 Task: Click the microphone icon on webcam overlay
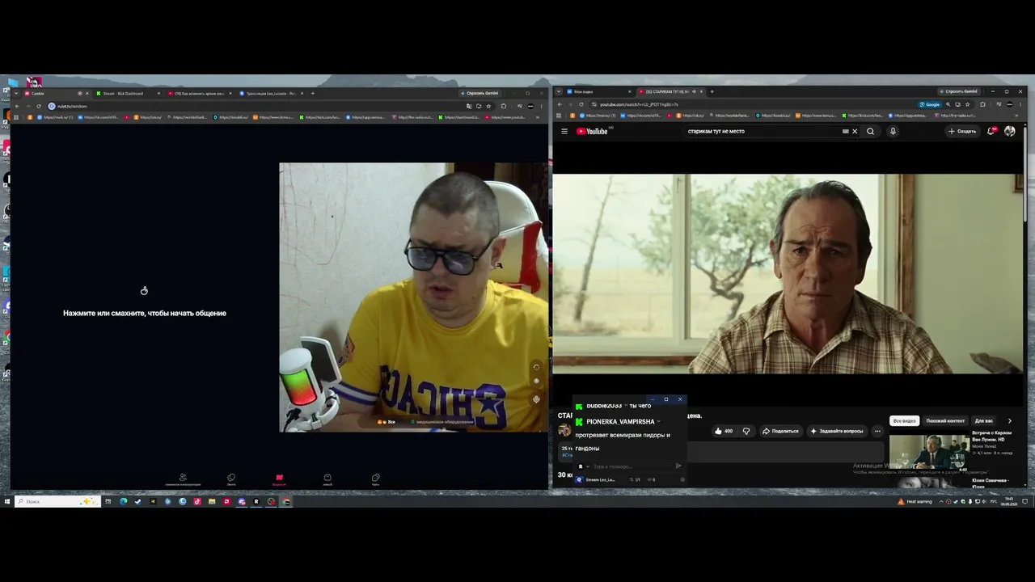click(536, 399)
